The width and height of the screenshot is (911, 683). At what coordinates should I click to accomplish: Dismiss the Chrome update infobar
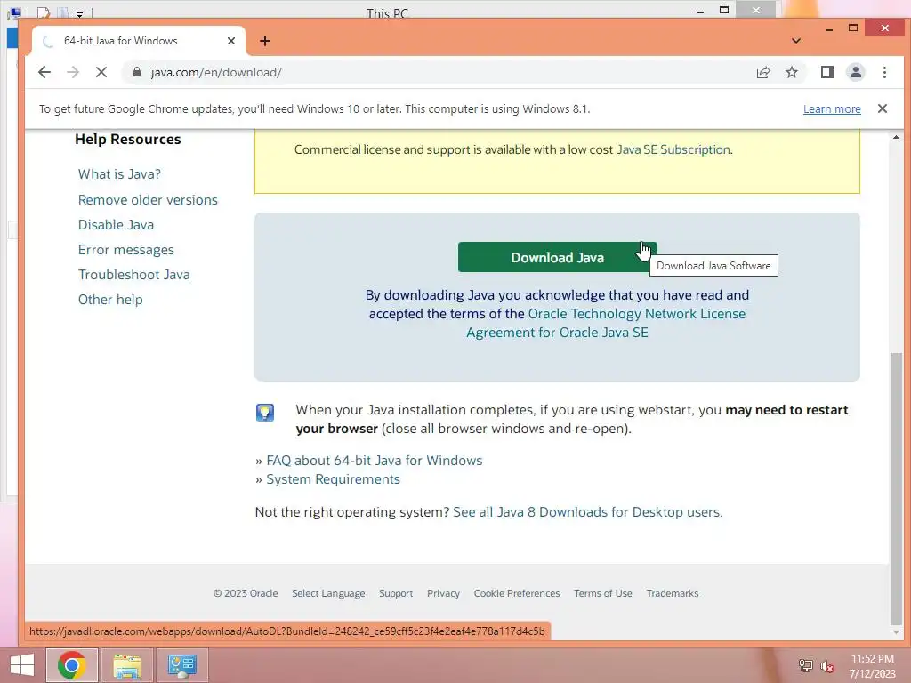(882, 108)
